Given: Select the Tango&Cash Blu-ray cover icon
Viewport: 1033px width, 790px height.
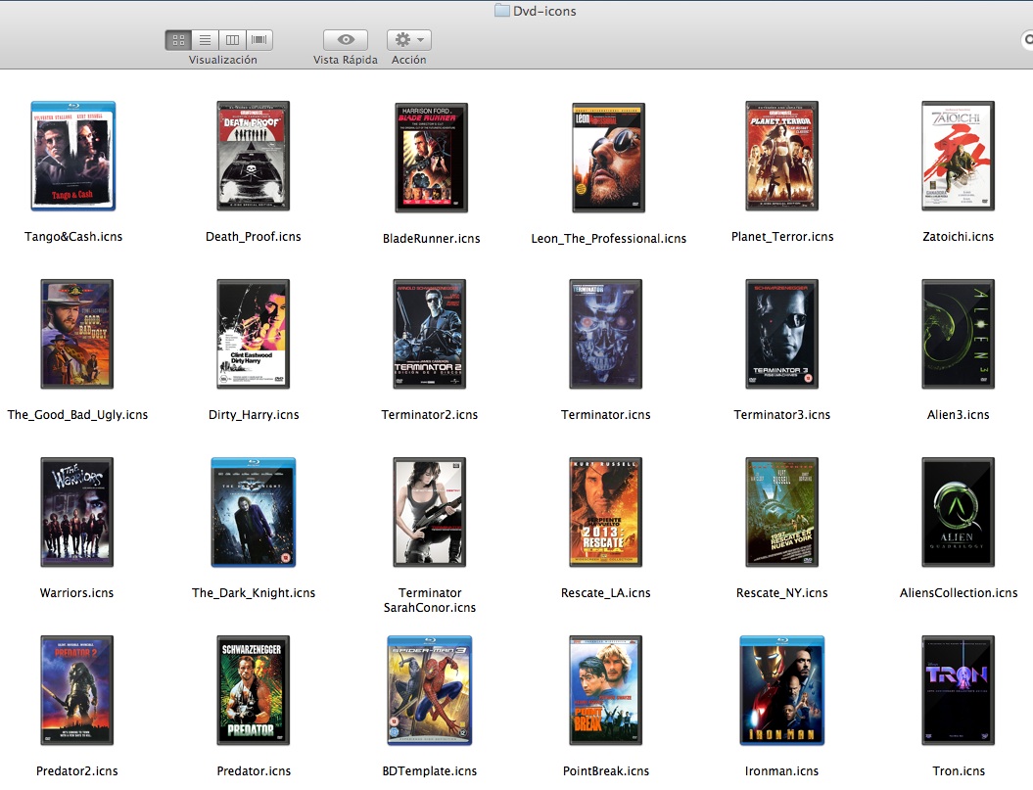Looking at the screenshot, I should tap(73, 157).
